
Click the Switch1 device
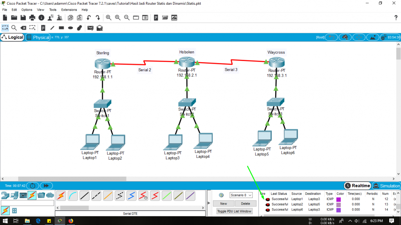pos(102,104)
